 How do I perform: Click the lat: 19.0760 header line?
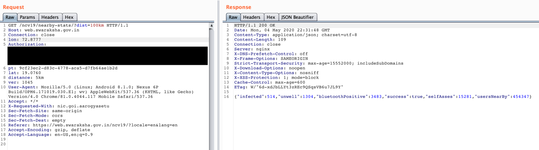(x=24, y=73)
